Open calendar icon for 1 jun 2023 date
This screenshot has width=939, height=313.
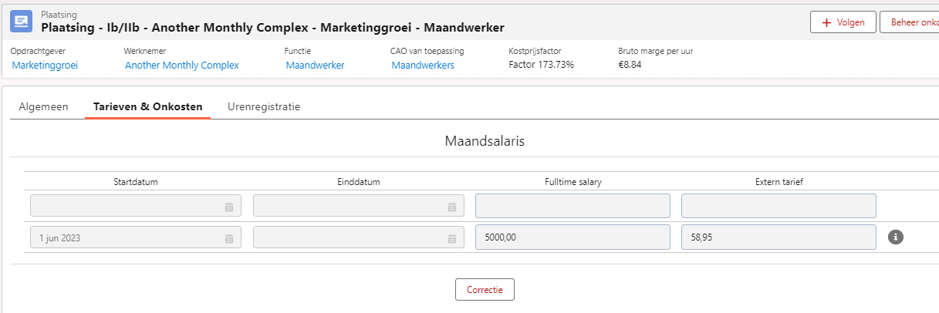(x=229, y=238)
